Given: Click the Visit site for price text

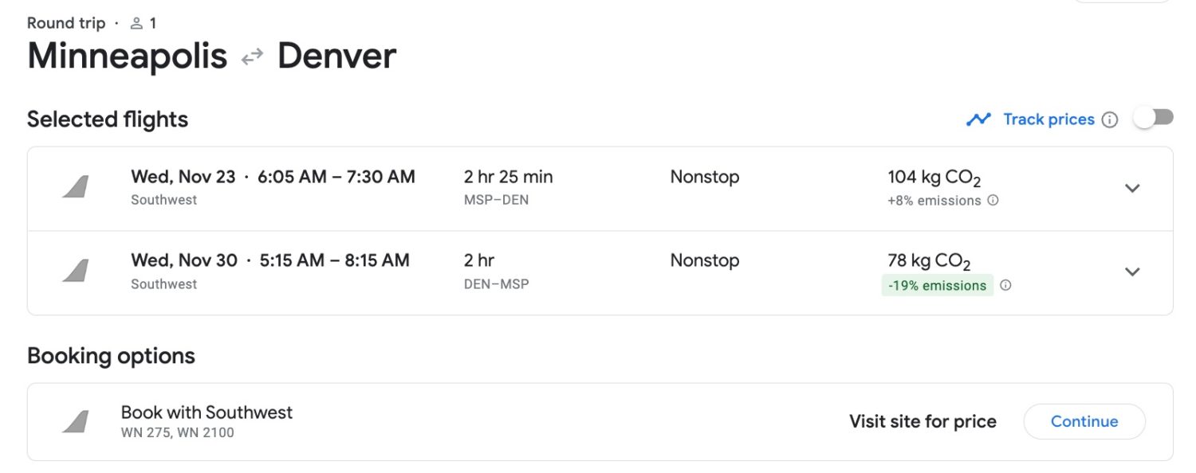Looking at the screenshot, I should pyautogui.click(x=923, y=421).
